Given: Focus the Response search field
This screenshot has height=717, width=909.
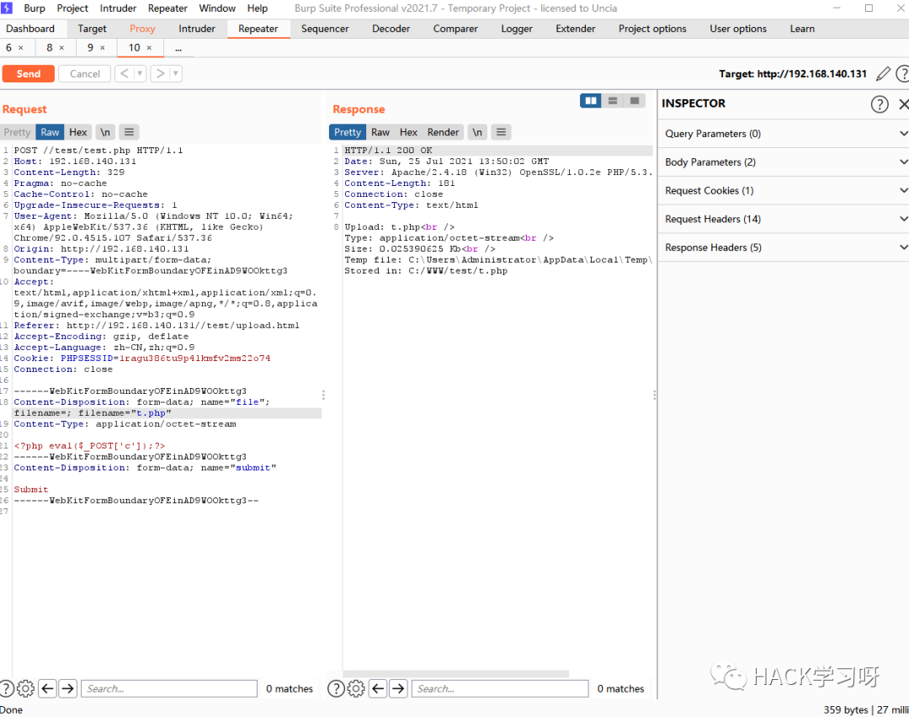Looking at the screenshot, I should tap(500, 688).
